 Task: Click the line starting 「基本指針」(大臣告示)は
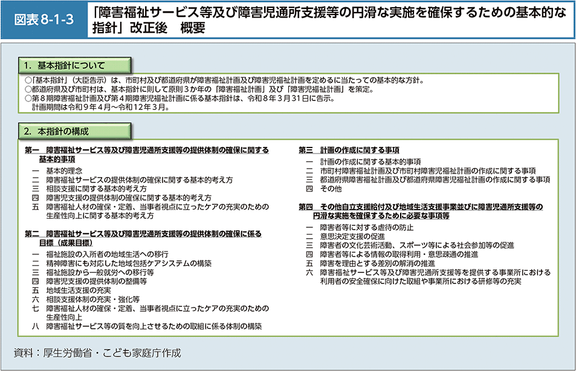coord(224,80)
